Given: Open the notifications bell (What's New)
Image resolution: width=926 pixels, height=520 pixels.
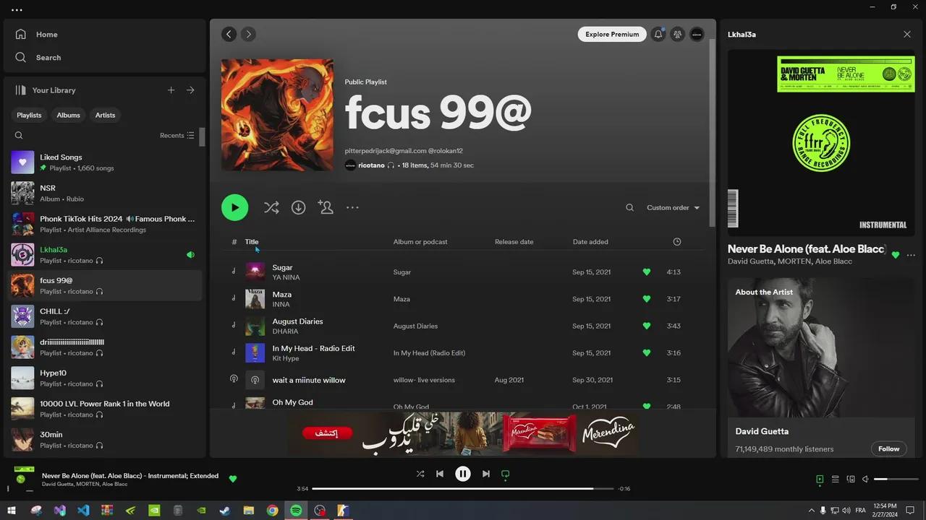Looking at the screenshot, I should tap(658, 34).
